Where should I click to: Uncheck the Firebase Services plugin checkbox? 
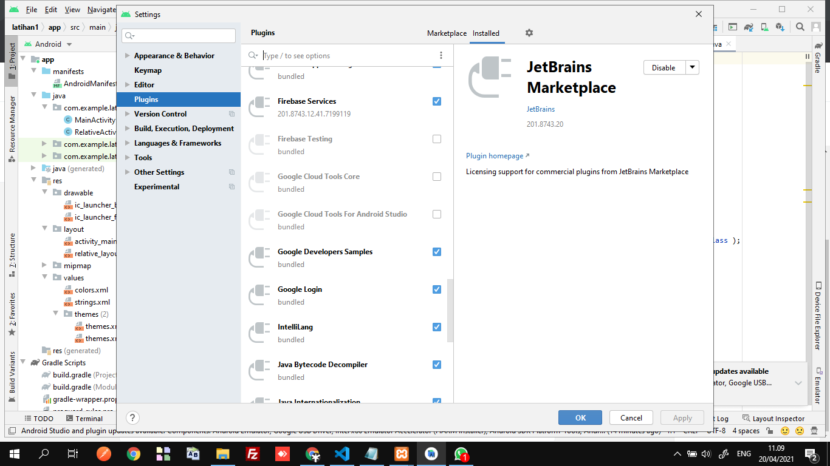point(437,101)
